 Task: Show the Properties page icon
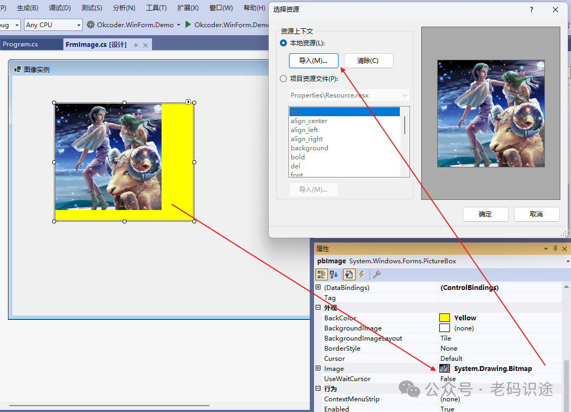coord(349,274)
